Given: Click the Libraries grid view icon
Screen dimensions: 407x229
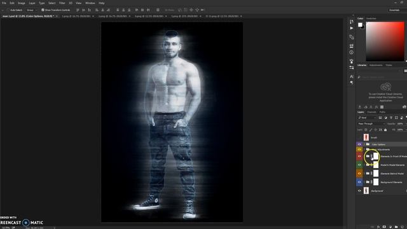Looking at the screenshot, I should pyautogui.click(x=406, y=71).
